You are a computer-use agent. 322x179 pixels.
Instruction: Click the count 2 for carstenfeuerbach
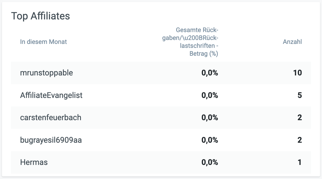point(300,117)
